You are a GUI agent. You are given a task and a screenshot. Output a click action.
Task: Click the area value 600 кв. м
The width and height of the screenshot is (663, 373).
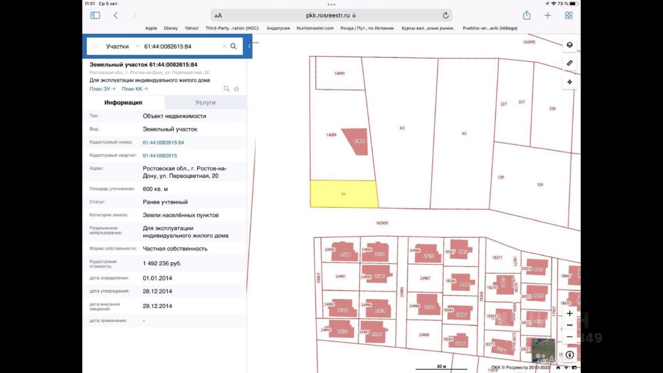point(155,189)
